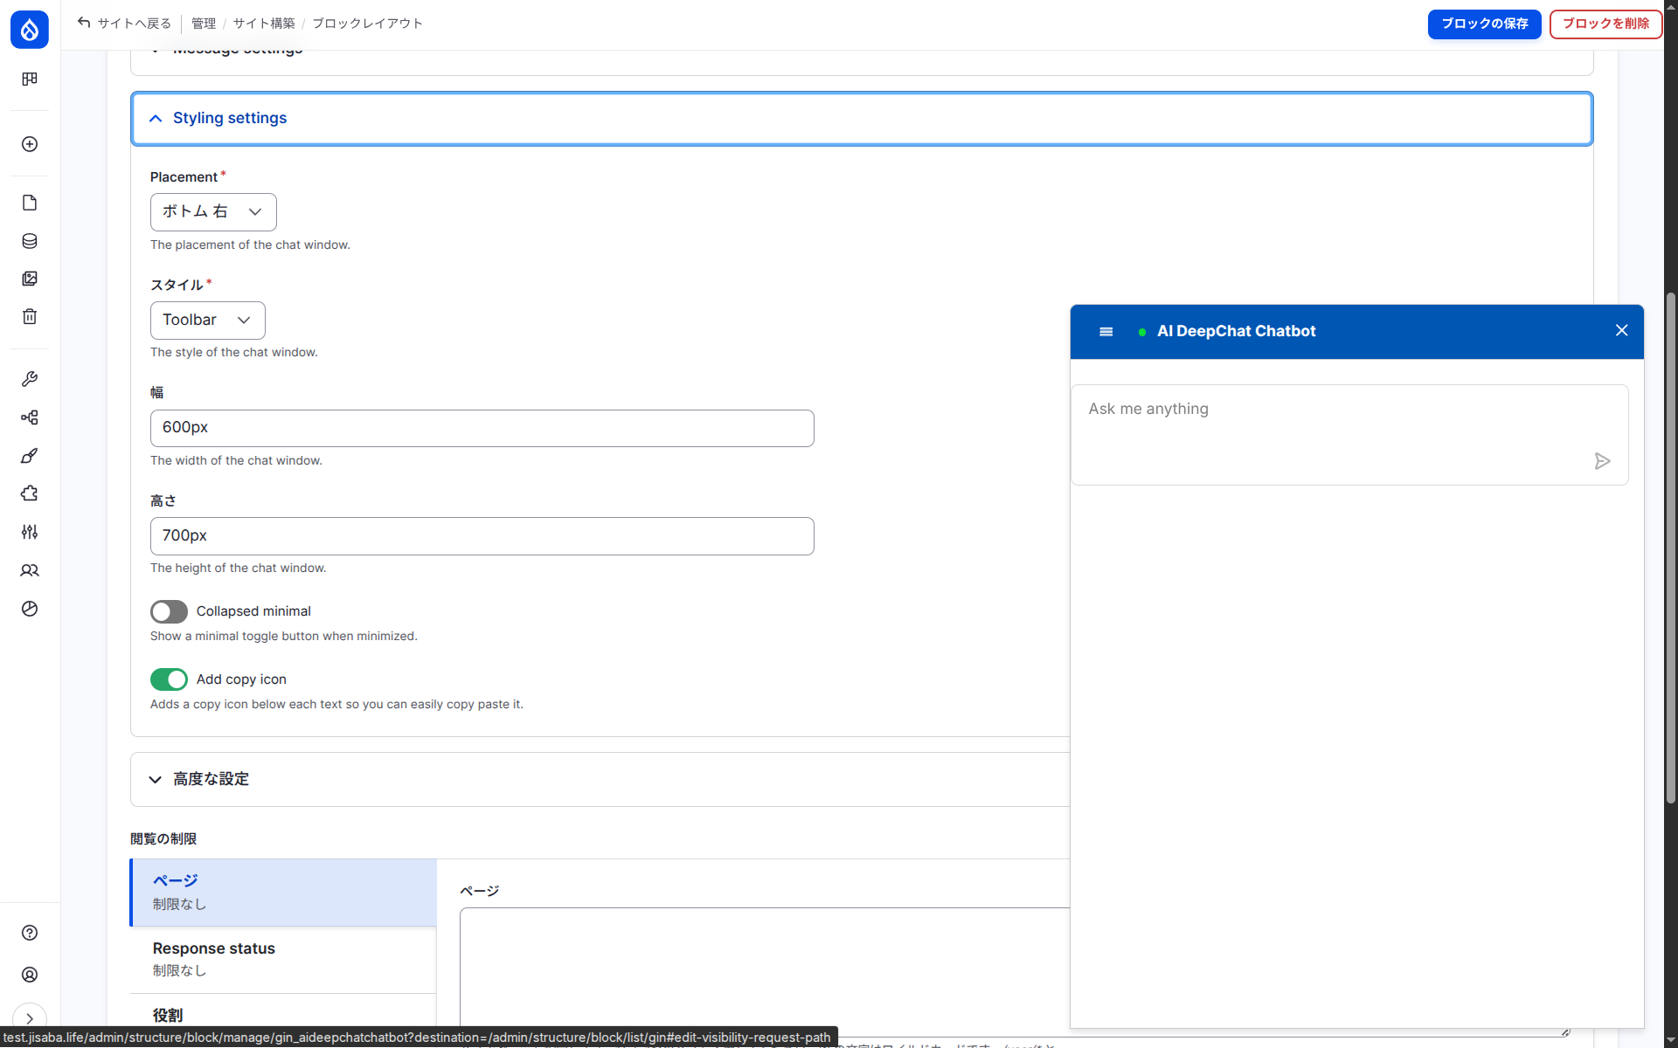The height and width of the screenshot is (1048, 1678).
Task: Open Appearance paintbrush sidebar icon
Action: point(30,456)
